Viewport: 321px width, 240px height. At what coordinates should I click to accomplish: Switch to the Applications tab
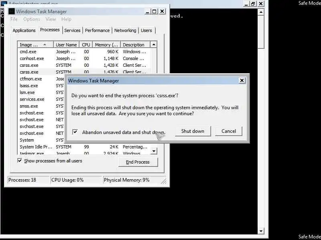coord(24,30)
